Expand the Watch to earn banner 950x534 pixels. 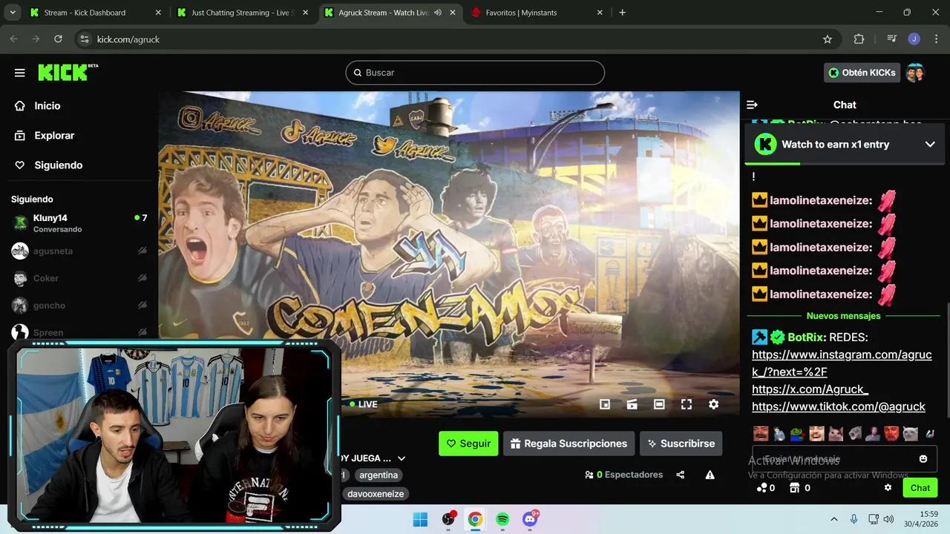coord(930,145)
